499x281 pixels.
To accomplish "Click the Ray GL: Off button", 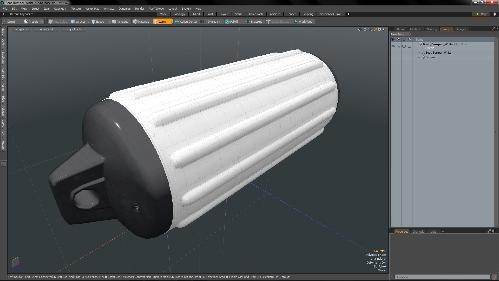I will (74, 29).
